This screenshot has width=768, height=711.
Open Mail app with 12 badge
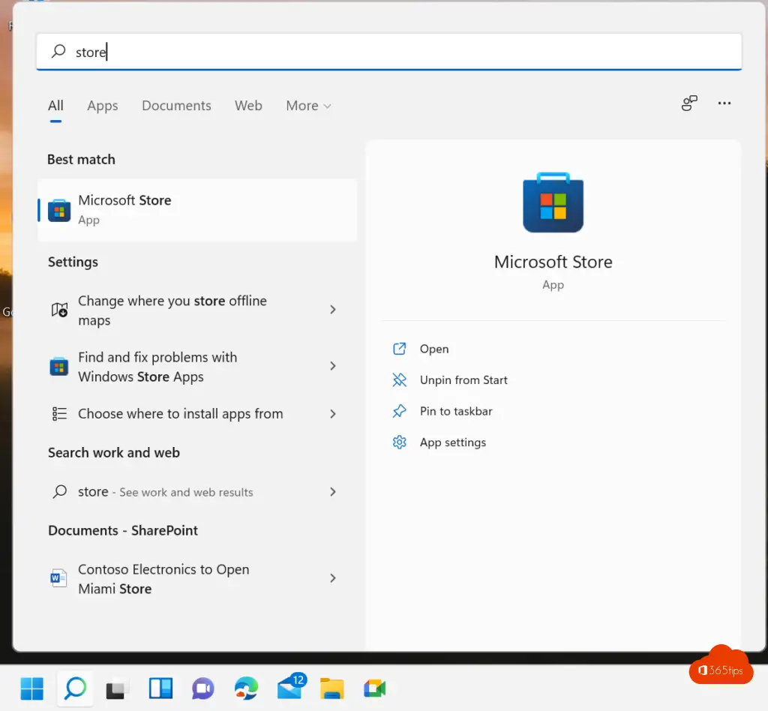click(292, 686)
